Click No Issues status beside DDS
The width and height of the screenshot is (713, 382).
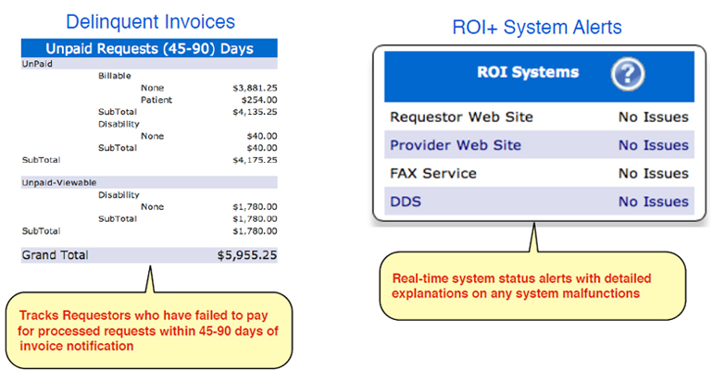coord(653,202)
